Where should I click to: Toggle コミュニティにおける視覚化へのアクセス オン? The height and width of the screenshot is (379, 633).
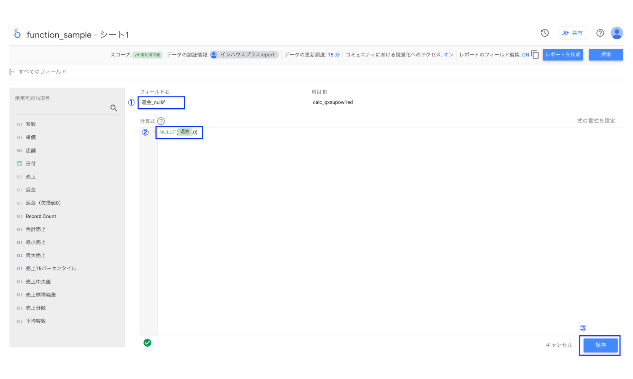pos(448,54)
